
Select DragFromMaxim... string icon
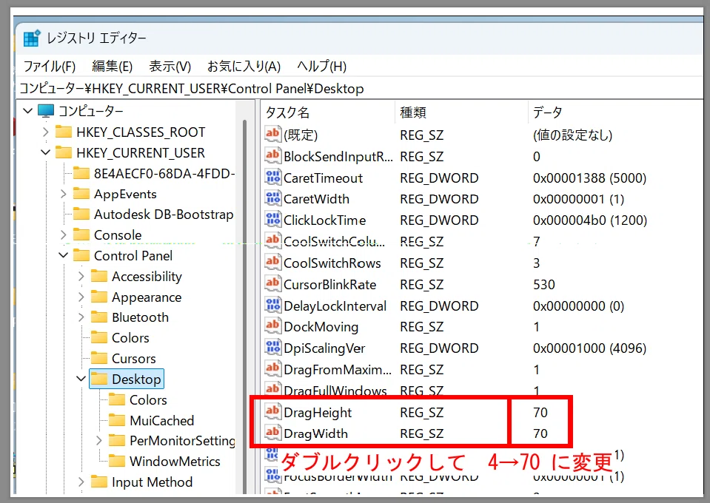[272, 368]
